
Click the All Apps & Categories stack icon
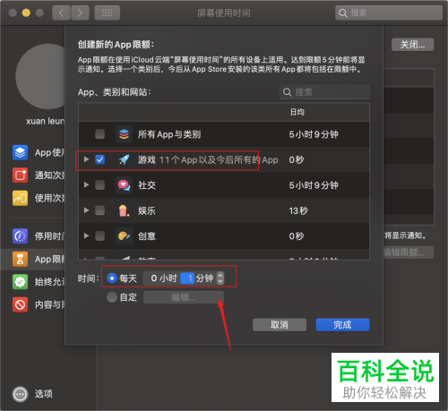[124, 134]
